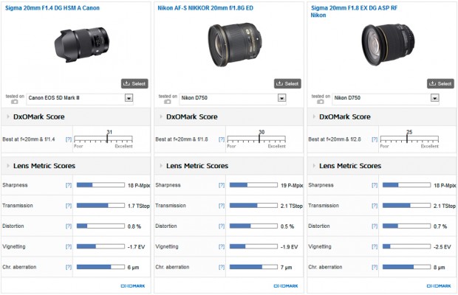The height and width of the screenshot is (295, 458).
Task: Click the Vignetting help icon in the left column
Action: click(x=69, y=246)
